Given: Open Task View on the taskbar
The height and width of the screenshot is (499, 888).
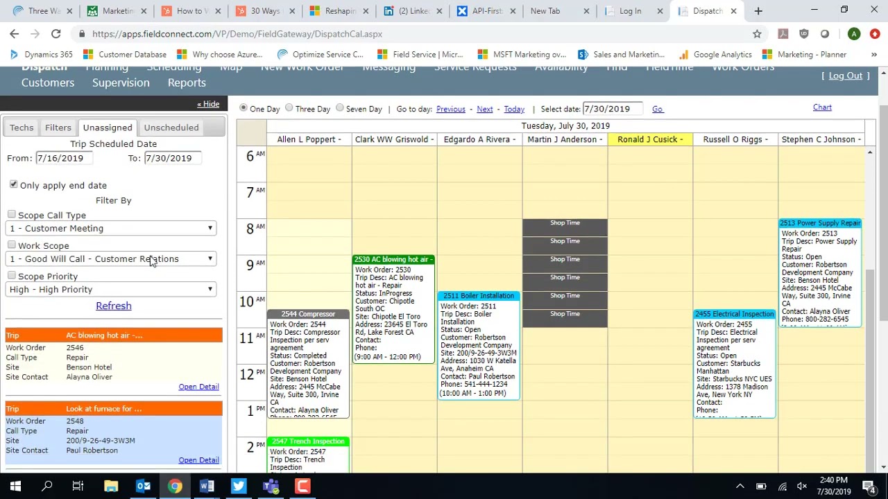Looking at the screenshot, I should 78,486.
